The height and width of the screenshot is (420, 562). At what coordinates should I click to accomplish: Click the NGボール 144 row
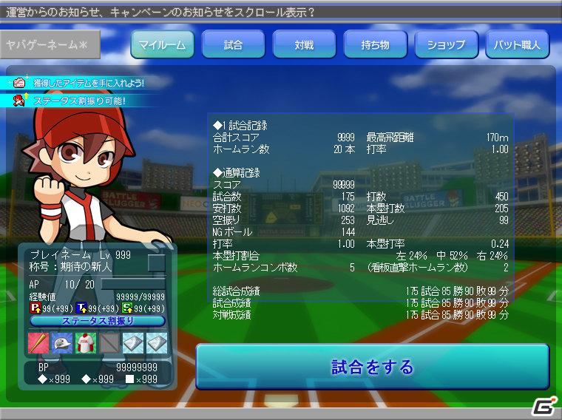pos(283,232)
